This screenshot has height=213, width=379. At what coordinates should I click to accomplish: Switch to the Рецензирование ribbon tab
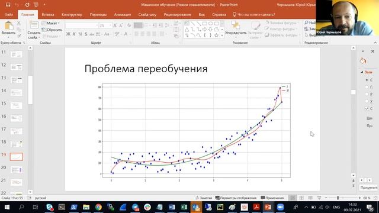(178, 14)
